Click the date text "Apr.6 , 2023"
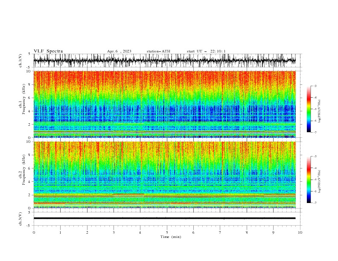 [x=119, y=51]
